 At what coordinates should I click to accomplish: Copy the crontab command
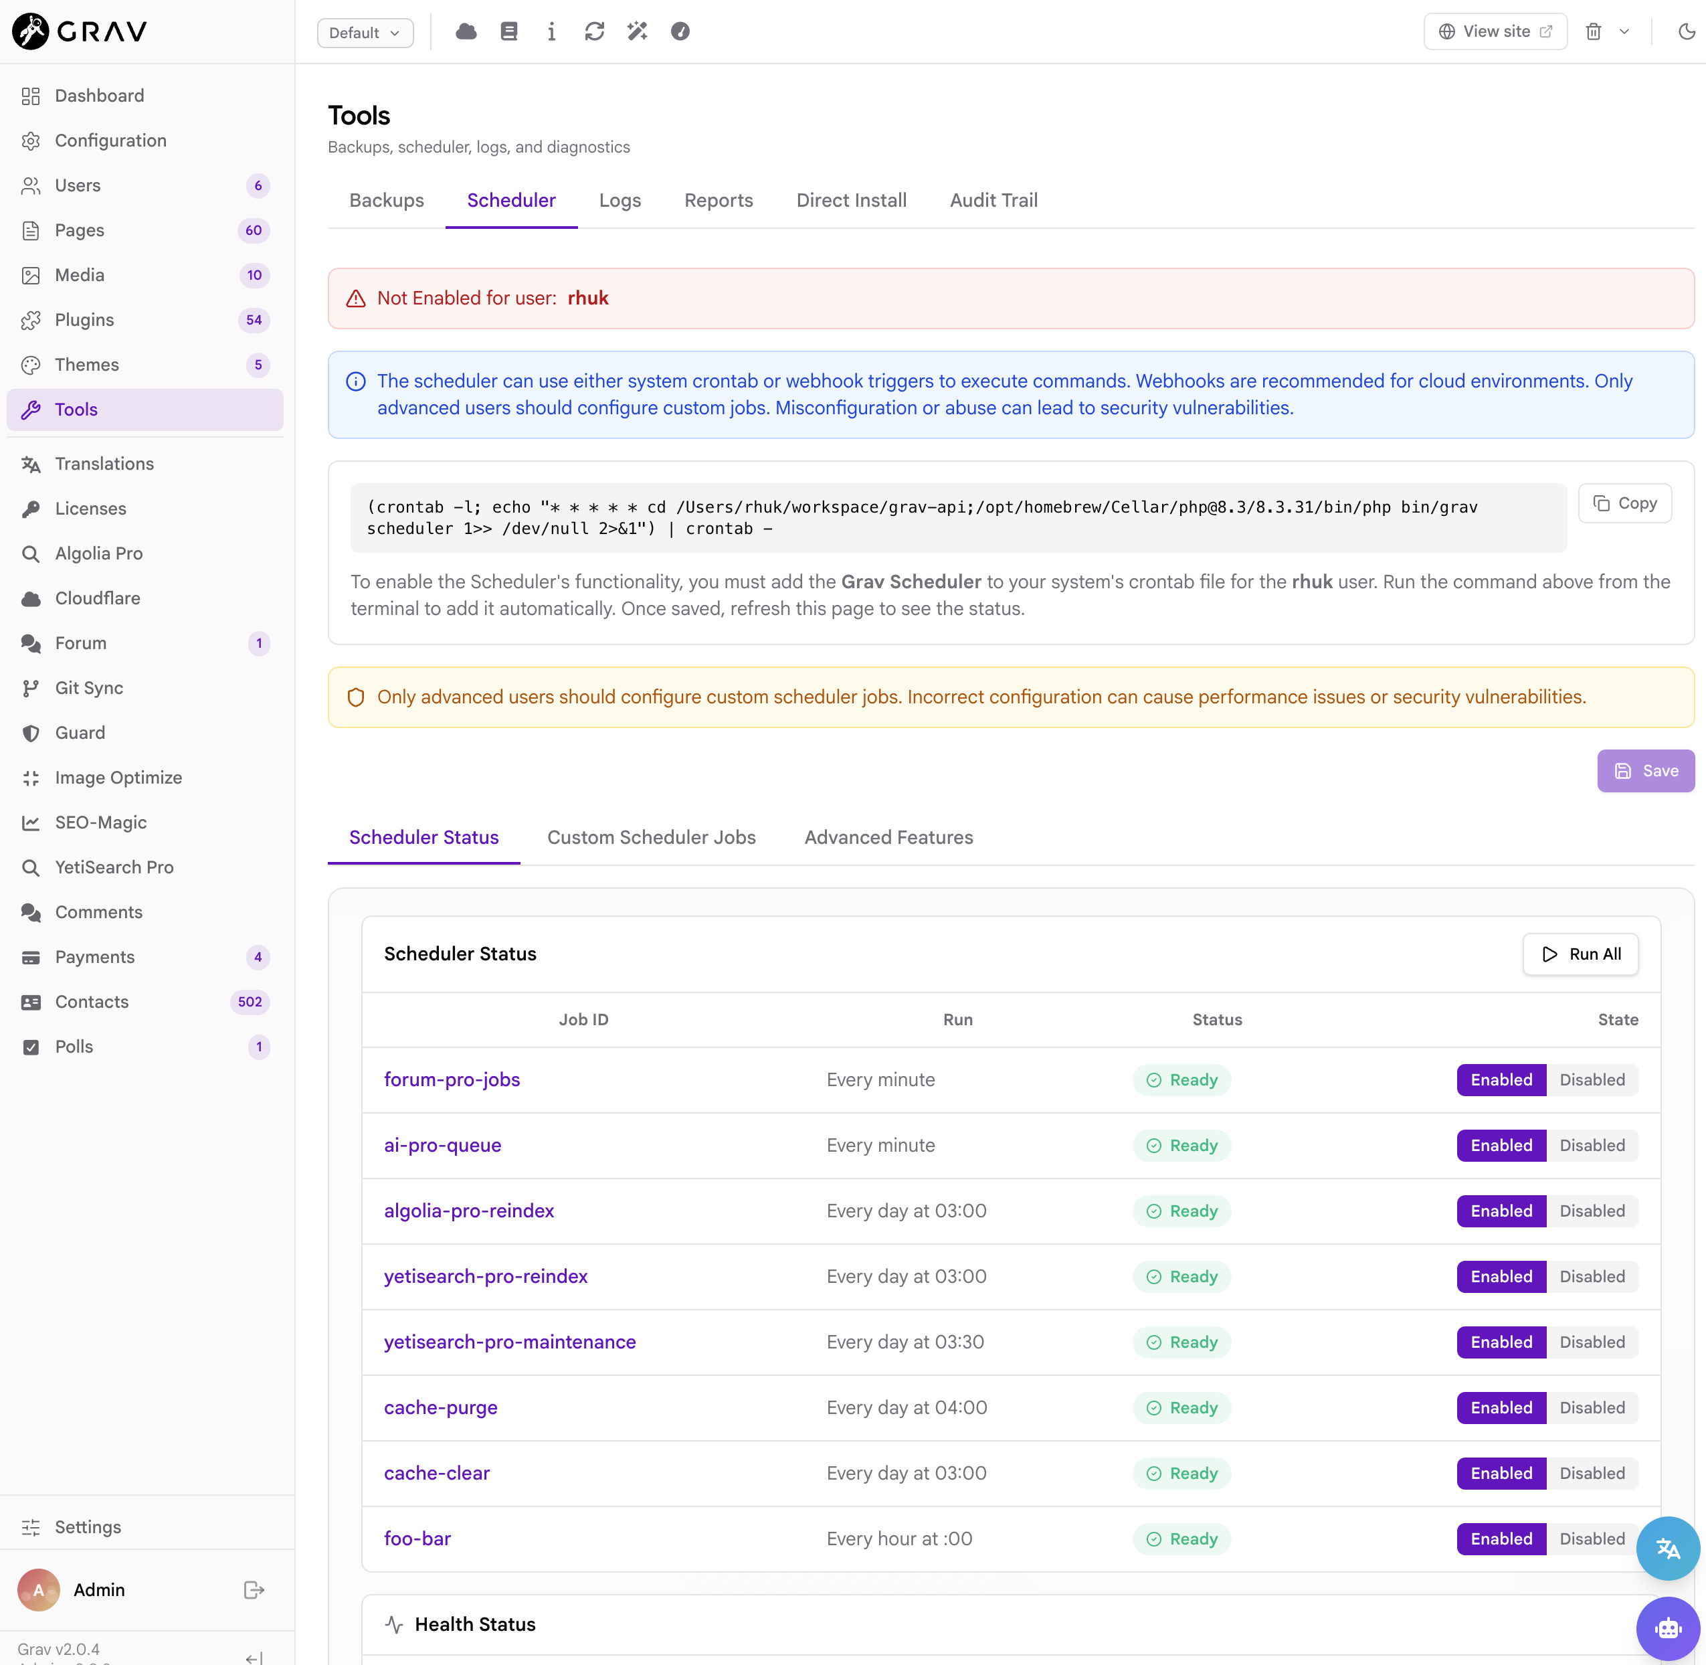(1624, 504)
